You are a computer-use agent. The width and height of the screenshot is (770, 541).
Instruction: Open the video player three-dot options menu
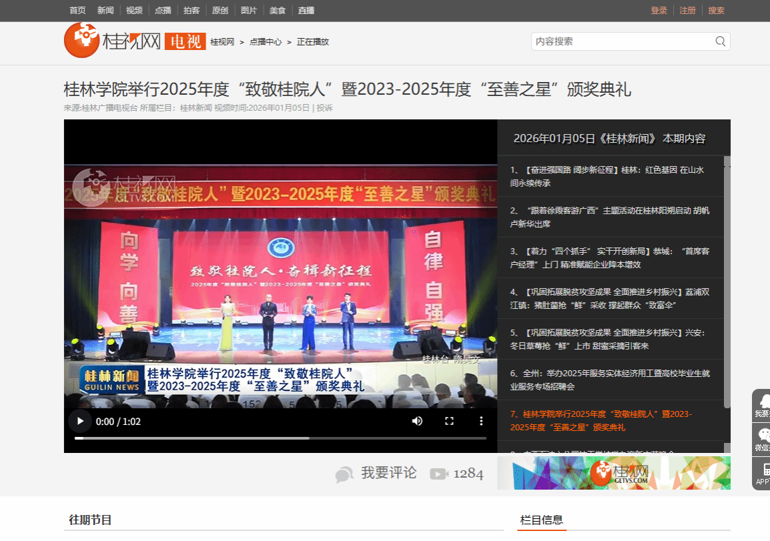pyautogui.click(x=481, y=421)
